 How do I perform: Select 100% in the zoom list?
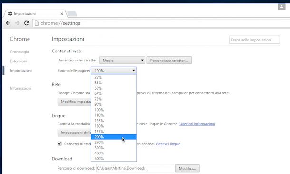114,110
